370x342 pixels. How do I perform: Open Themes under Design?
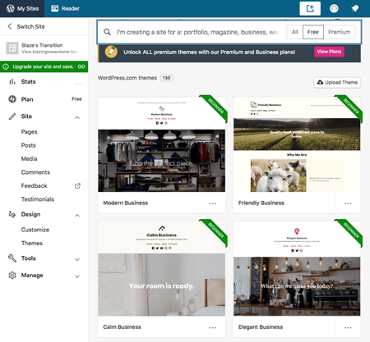[x=32, y=243]
